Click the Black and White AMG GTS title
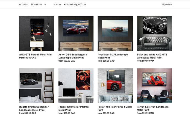The image size is (190, 119). tap(152, 56)
